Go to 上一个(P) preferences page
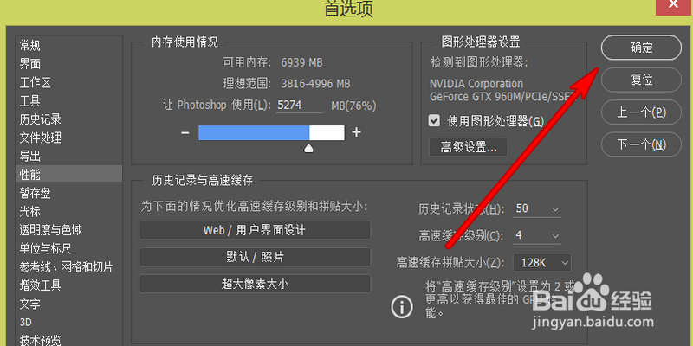Image resolution: width=693 pixels, height=346 pixels. click(x=641, y=112)
